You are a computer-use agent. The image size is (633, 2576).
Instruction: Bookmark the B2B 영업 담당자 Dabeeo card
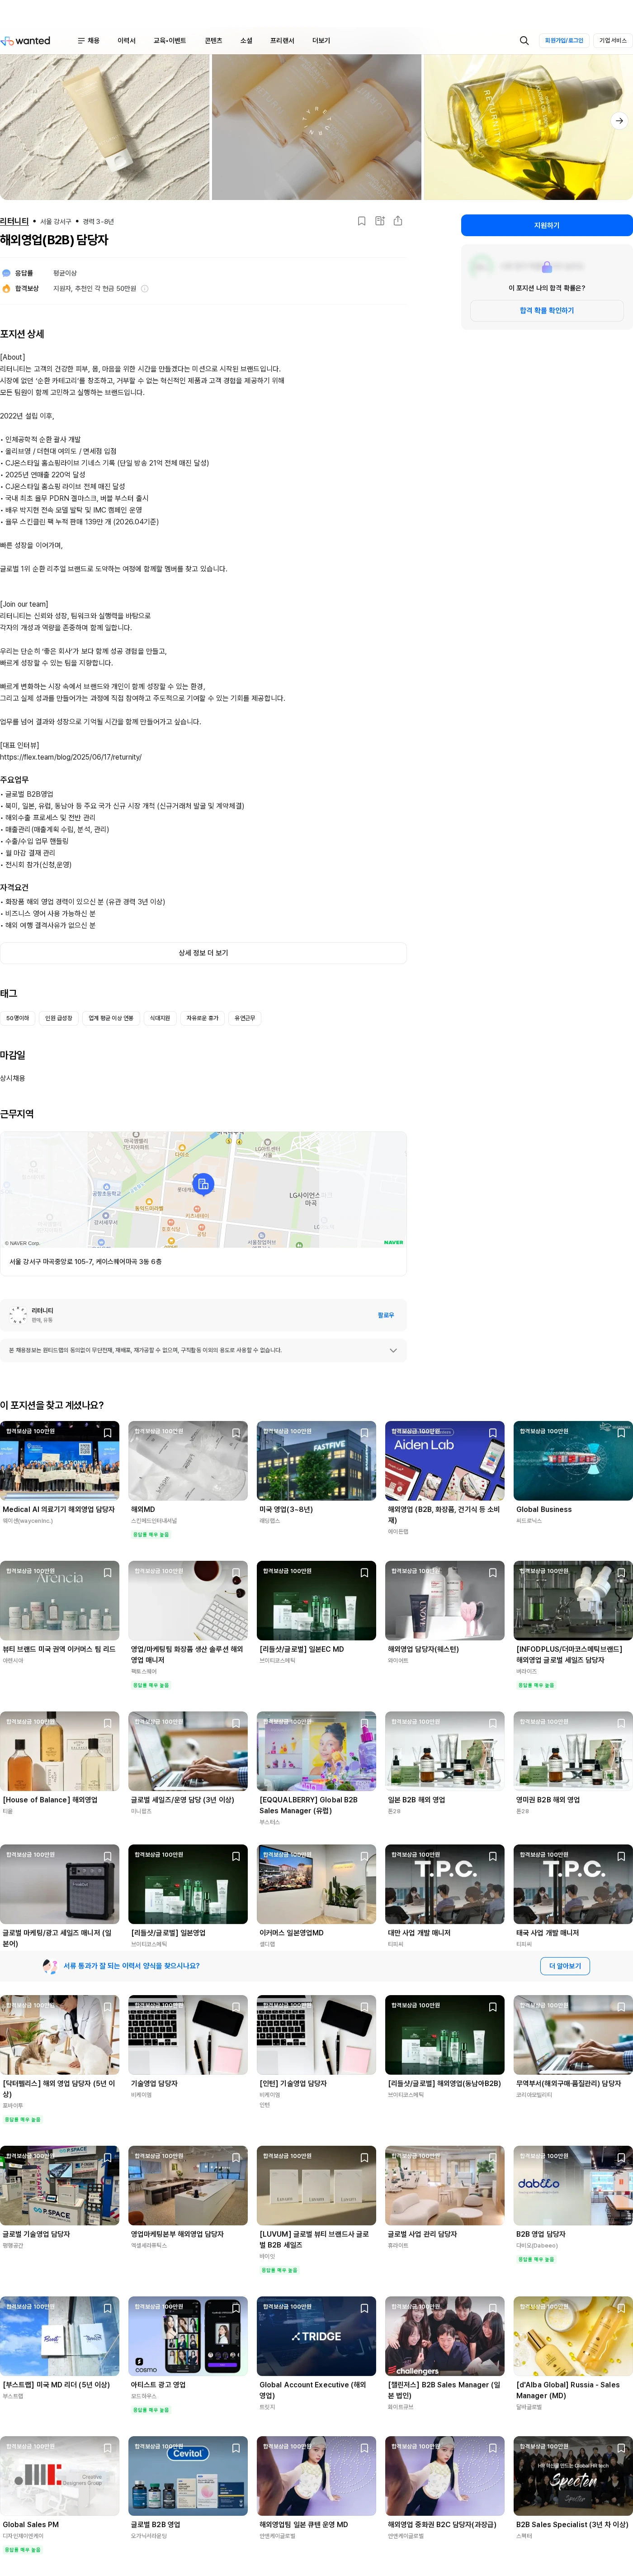coord(621,2158)
